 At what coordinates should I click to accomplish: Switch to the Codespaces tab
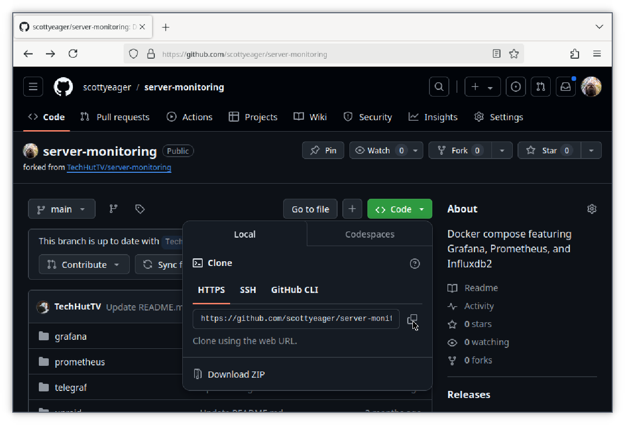pos(369,234)
